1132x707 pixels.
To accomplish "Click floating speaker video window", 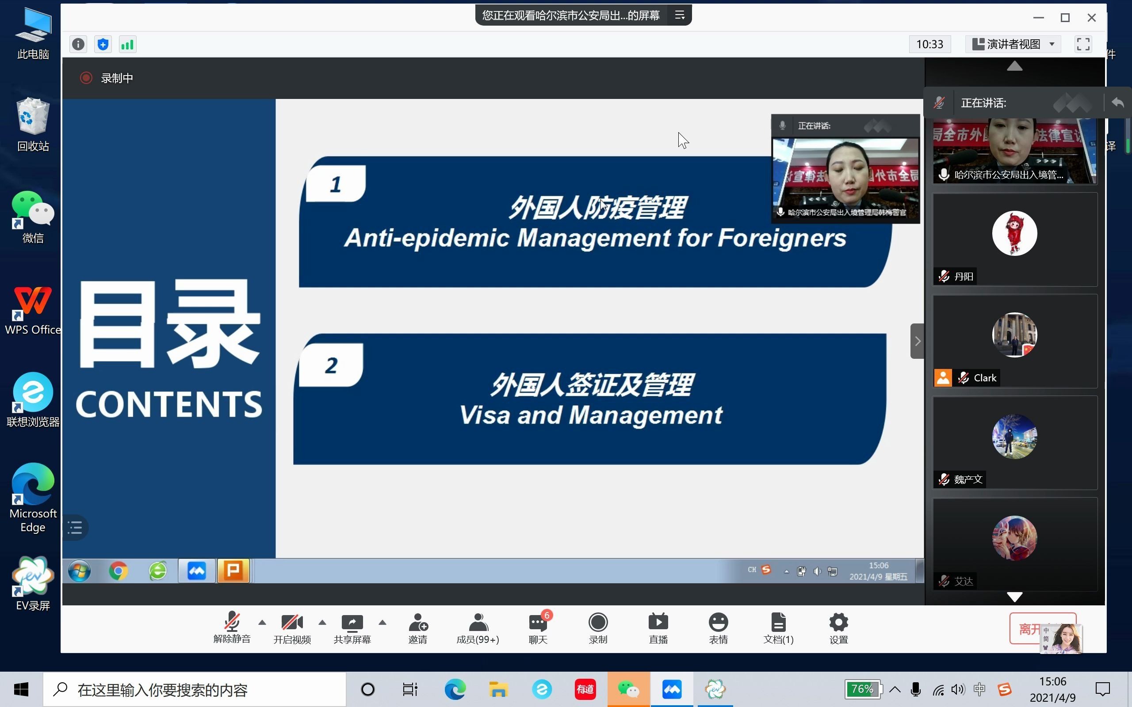I will 845,169.
